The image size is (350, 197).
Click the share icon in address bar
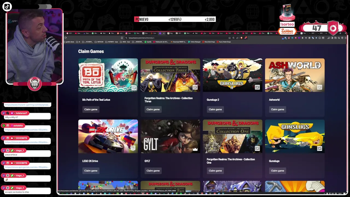(237, 38)
